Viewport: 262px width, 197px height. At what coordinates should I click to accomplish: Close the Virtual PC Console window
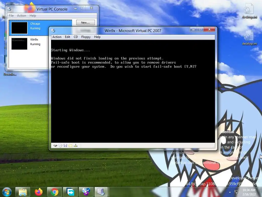click(91, 8)
